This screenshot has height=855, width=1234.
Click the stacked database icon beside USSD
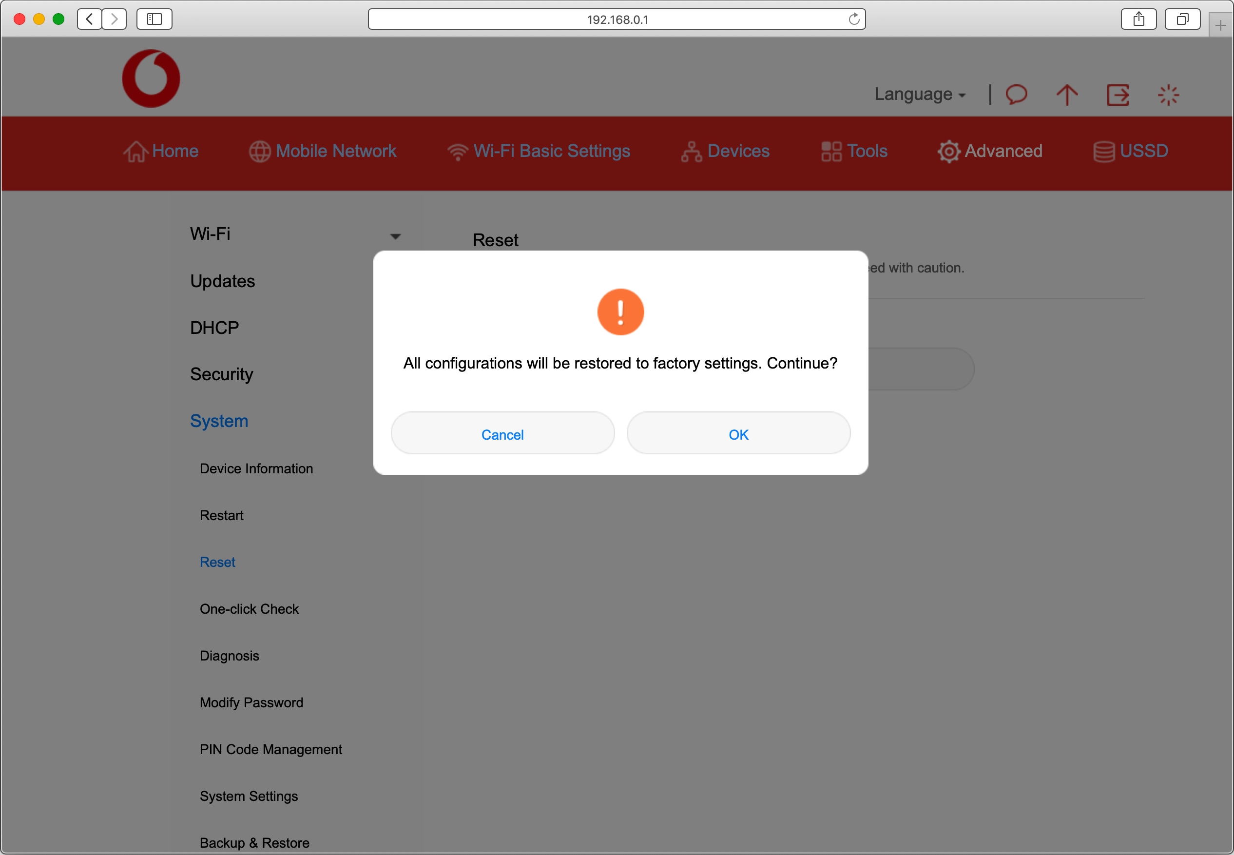pos(1104,152)
